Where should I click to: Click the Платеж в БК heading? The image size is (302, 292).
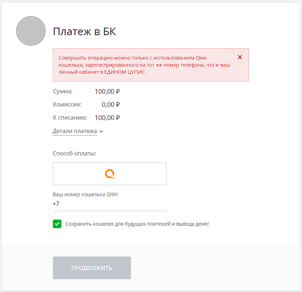(84, 32)
